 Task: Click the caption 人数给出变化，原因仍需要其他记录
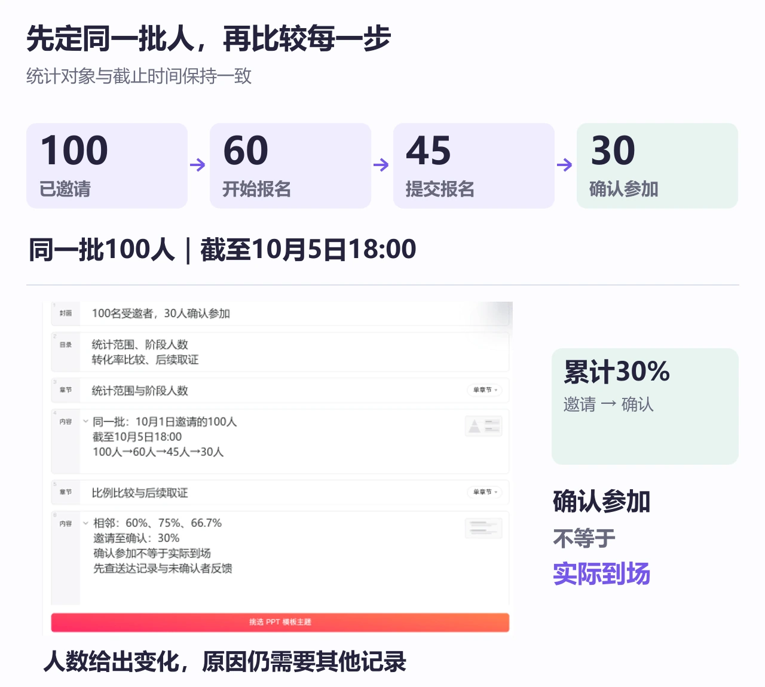(225, 661)
